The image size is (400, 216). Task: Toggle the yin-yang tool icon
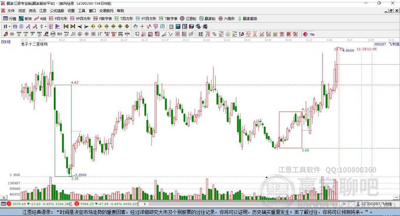pyautogui.click(x=305, y=34)
